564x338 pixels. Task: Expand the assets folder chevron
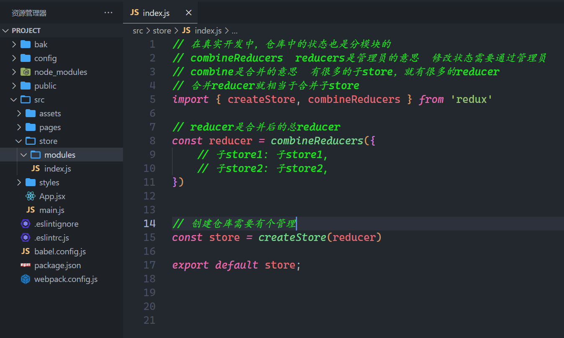pos(19,113)
